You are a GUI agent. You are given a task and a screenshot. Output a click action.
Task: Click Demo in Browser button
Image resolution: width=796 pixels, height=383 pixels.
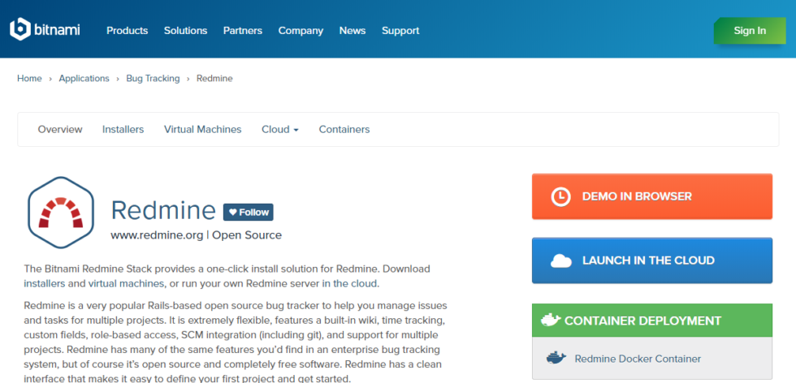[651, 196]
